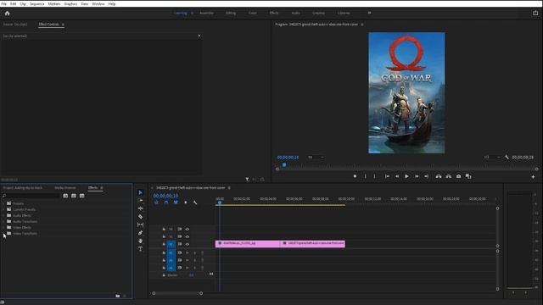Image resolution: width=543 pixels, height=305 pixels.
Task: Toggle Snap in the timeline
Action: (166, 202)
